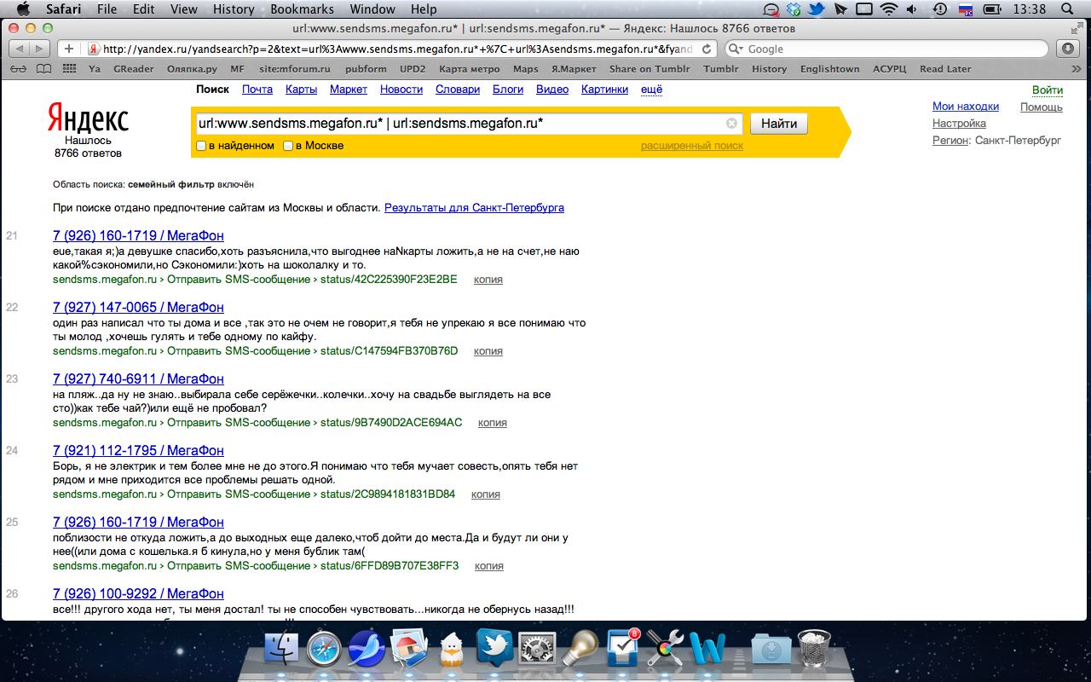The height and width of the screenshot is (682, 1091).
Task: Add bookmark with the plus button
Action: 69,49
